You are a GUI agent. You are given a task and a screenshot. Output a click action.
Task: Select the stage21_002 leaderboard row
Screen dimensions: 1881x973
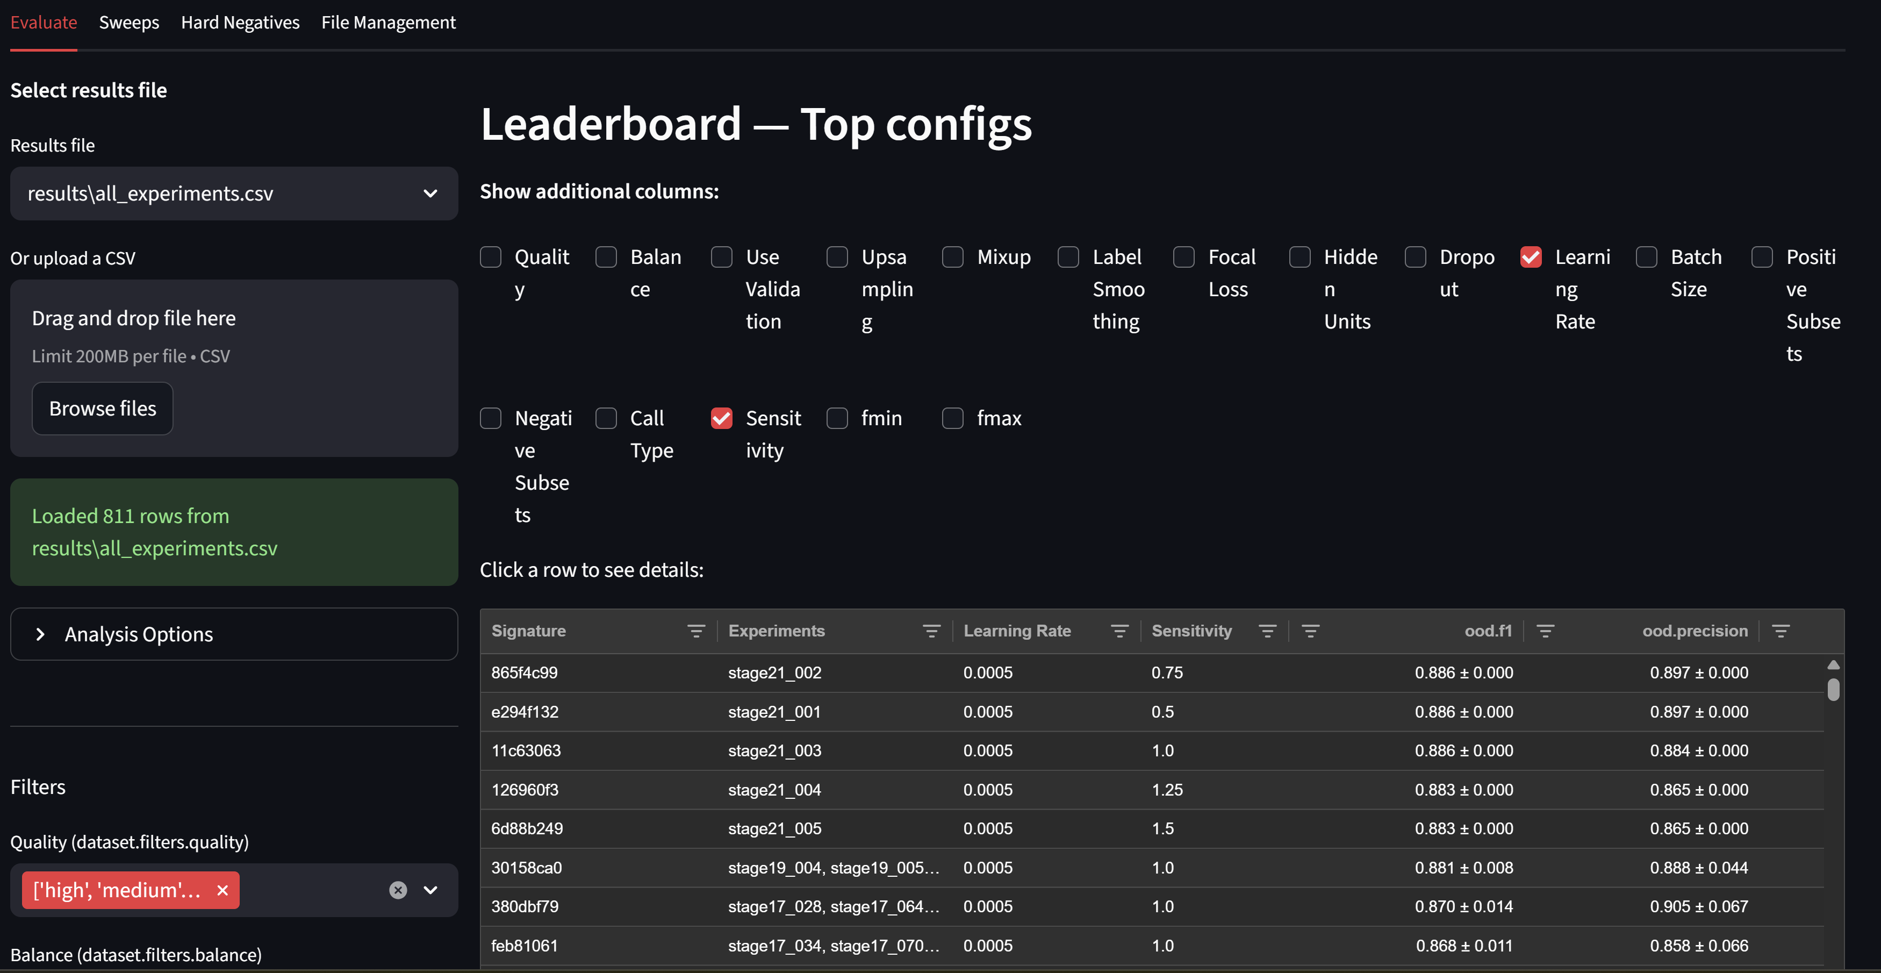pos(774,673)
